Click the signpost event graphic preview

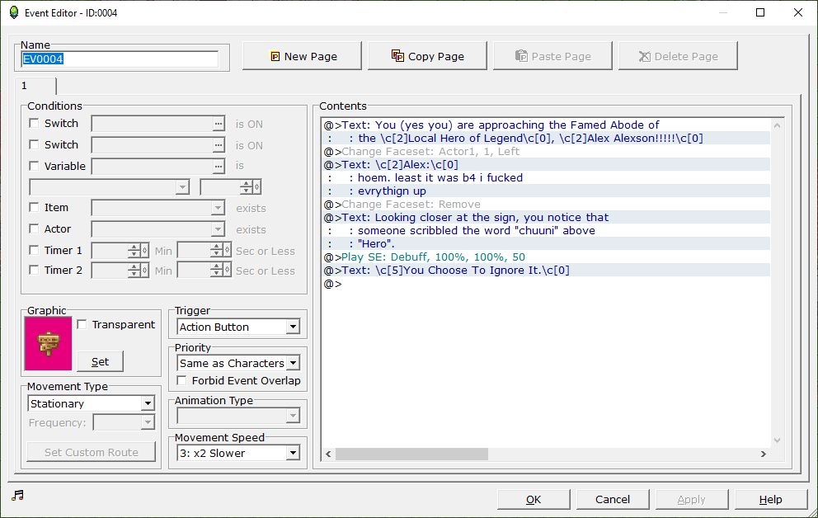(48, 343)
